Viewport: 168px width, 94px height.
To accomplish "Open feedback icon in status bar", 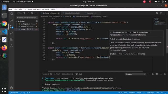I will 162,93.
